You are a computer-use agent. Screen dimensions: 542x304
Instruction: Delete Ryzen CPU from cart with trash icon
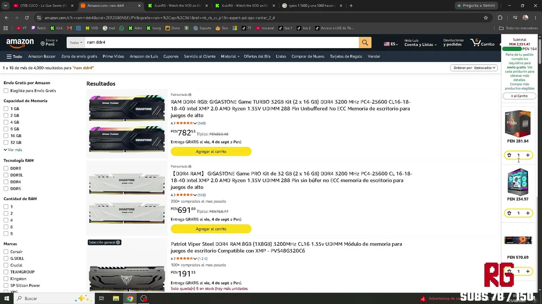pyautogui.click(x=509, y=155)
